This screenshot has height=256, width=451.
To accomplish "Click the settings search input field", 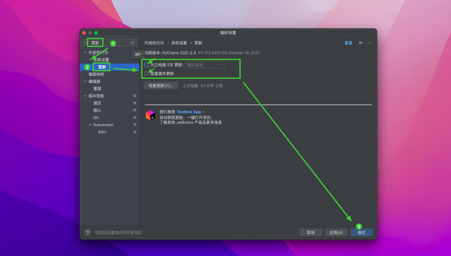I will (x=109, y=43).
